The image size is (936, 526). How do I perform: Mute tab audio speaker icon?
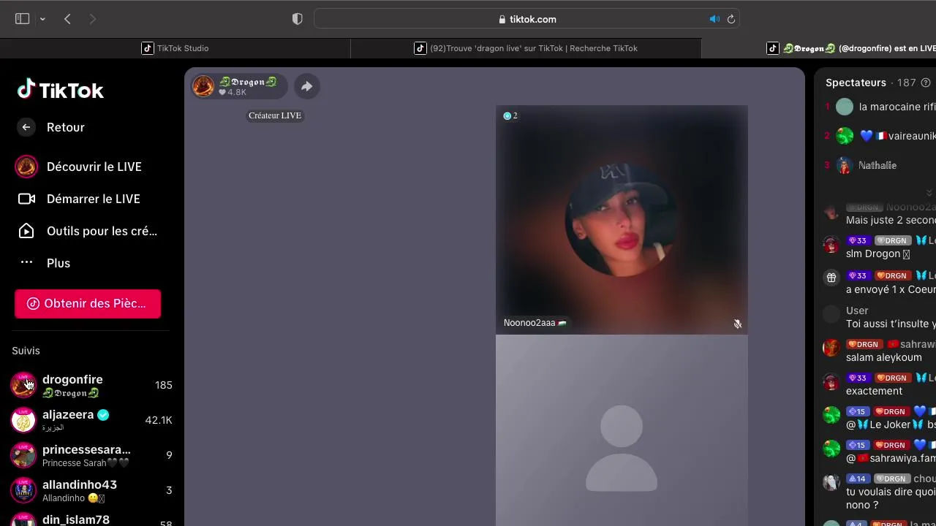(x=714, y=19)
